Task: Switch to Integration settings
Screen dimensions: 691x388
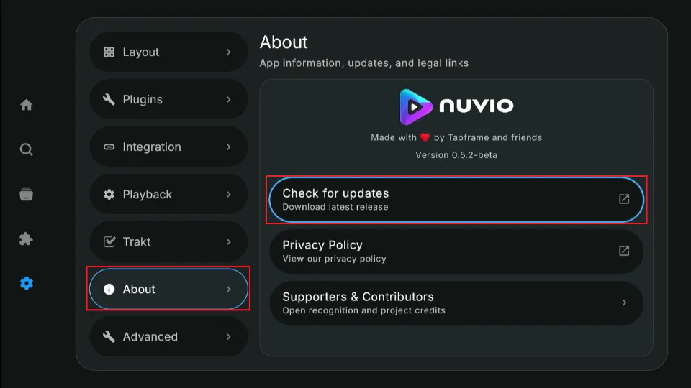Action: tap(168, 147)
